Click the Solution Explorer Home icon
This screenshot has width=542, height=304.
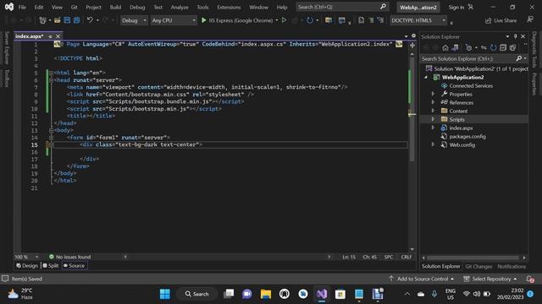(x=445, y=47)
